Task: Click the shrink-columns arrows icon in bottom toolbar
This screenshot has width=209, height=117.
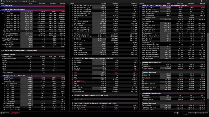Action: tap(7, 113)
